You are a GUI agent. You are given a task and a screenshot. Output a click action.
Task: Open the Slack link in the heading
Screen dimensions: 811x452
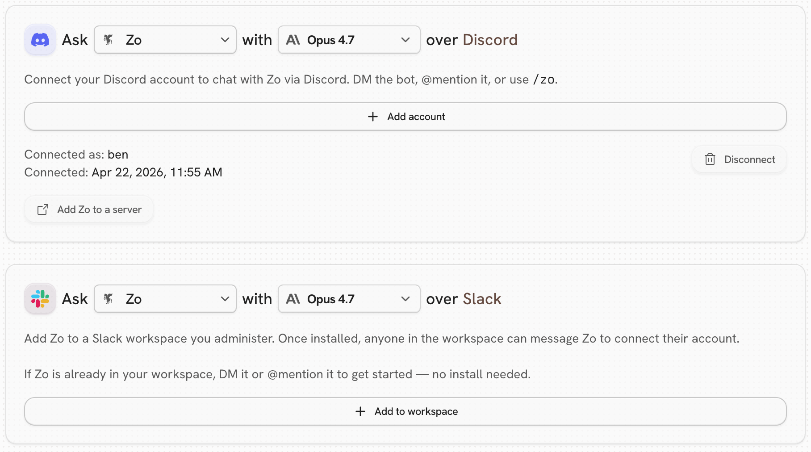click(482, 299)
